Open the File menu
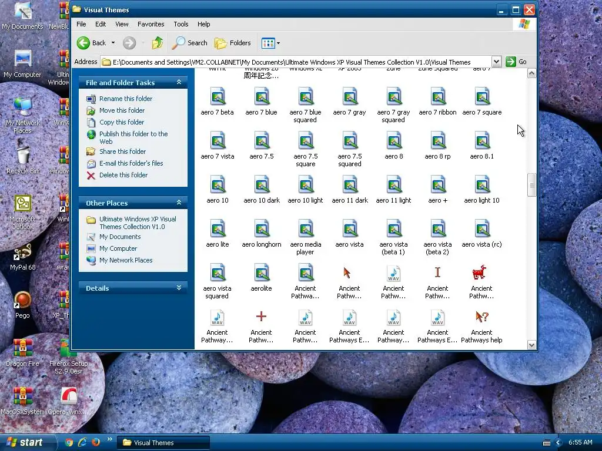Viewport: 602px width, 451px height. 81,24
